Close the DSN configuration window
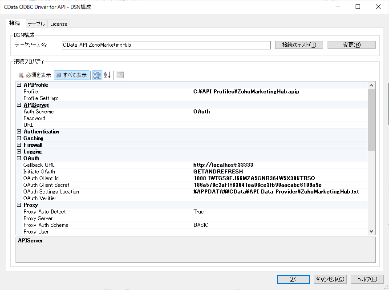 pos(378,7)
